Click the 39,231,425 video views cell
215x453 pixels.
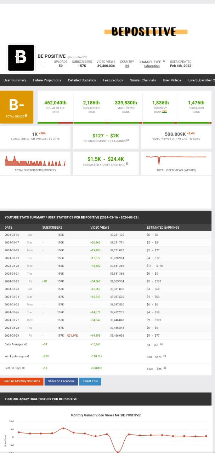pyautogui.click(x=117, y=235)
